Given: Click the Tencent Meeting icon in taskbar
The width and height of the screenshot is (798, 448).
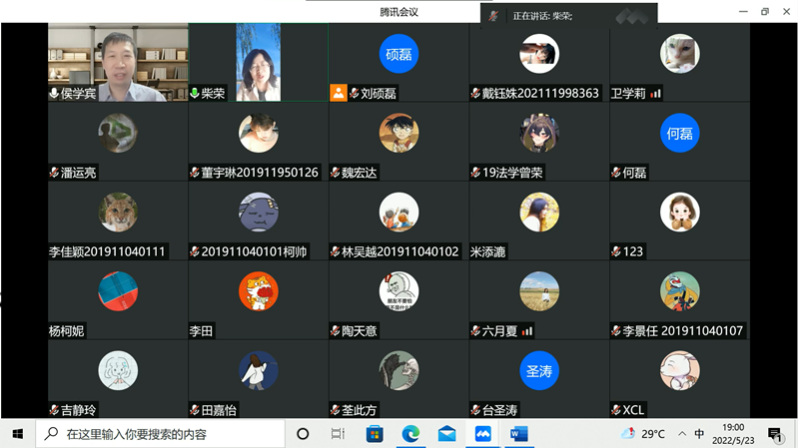Looking at the screenshot, I should 482,434.
